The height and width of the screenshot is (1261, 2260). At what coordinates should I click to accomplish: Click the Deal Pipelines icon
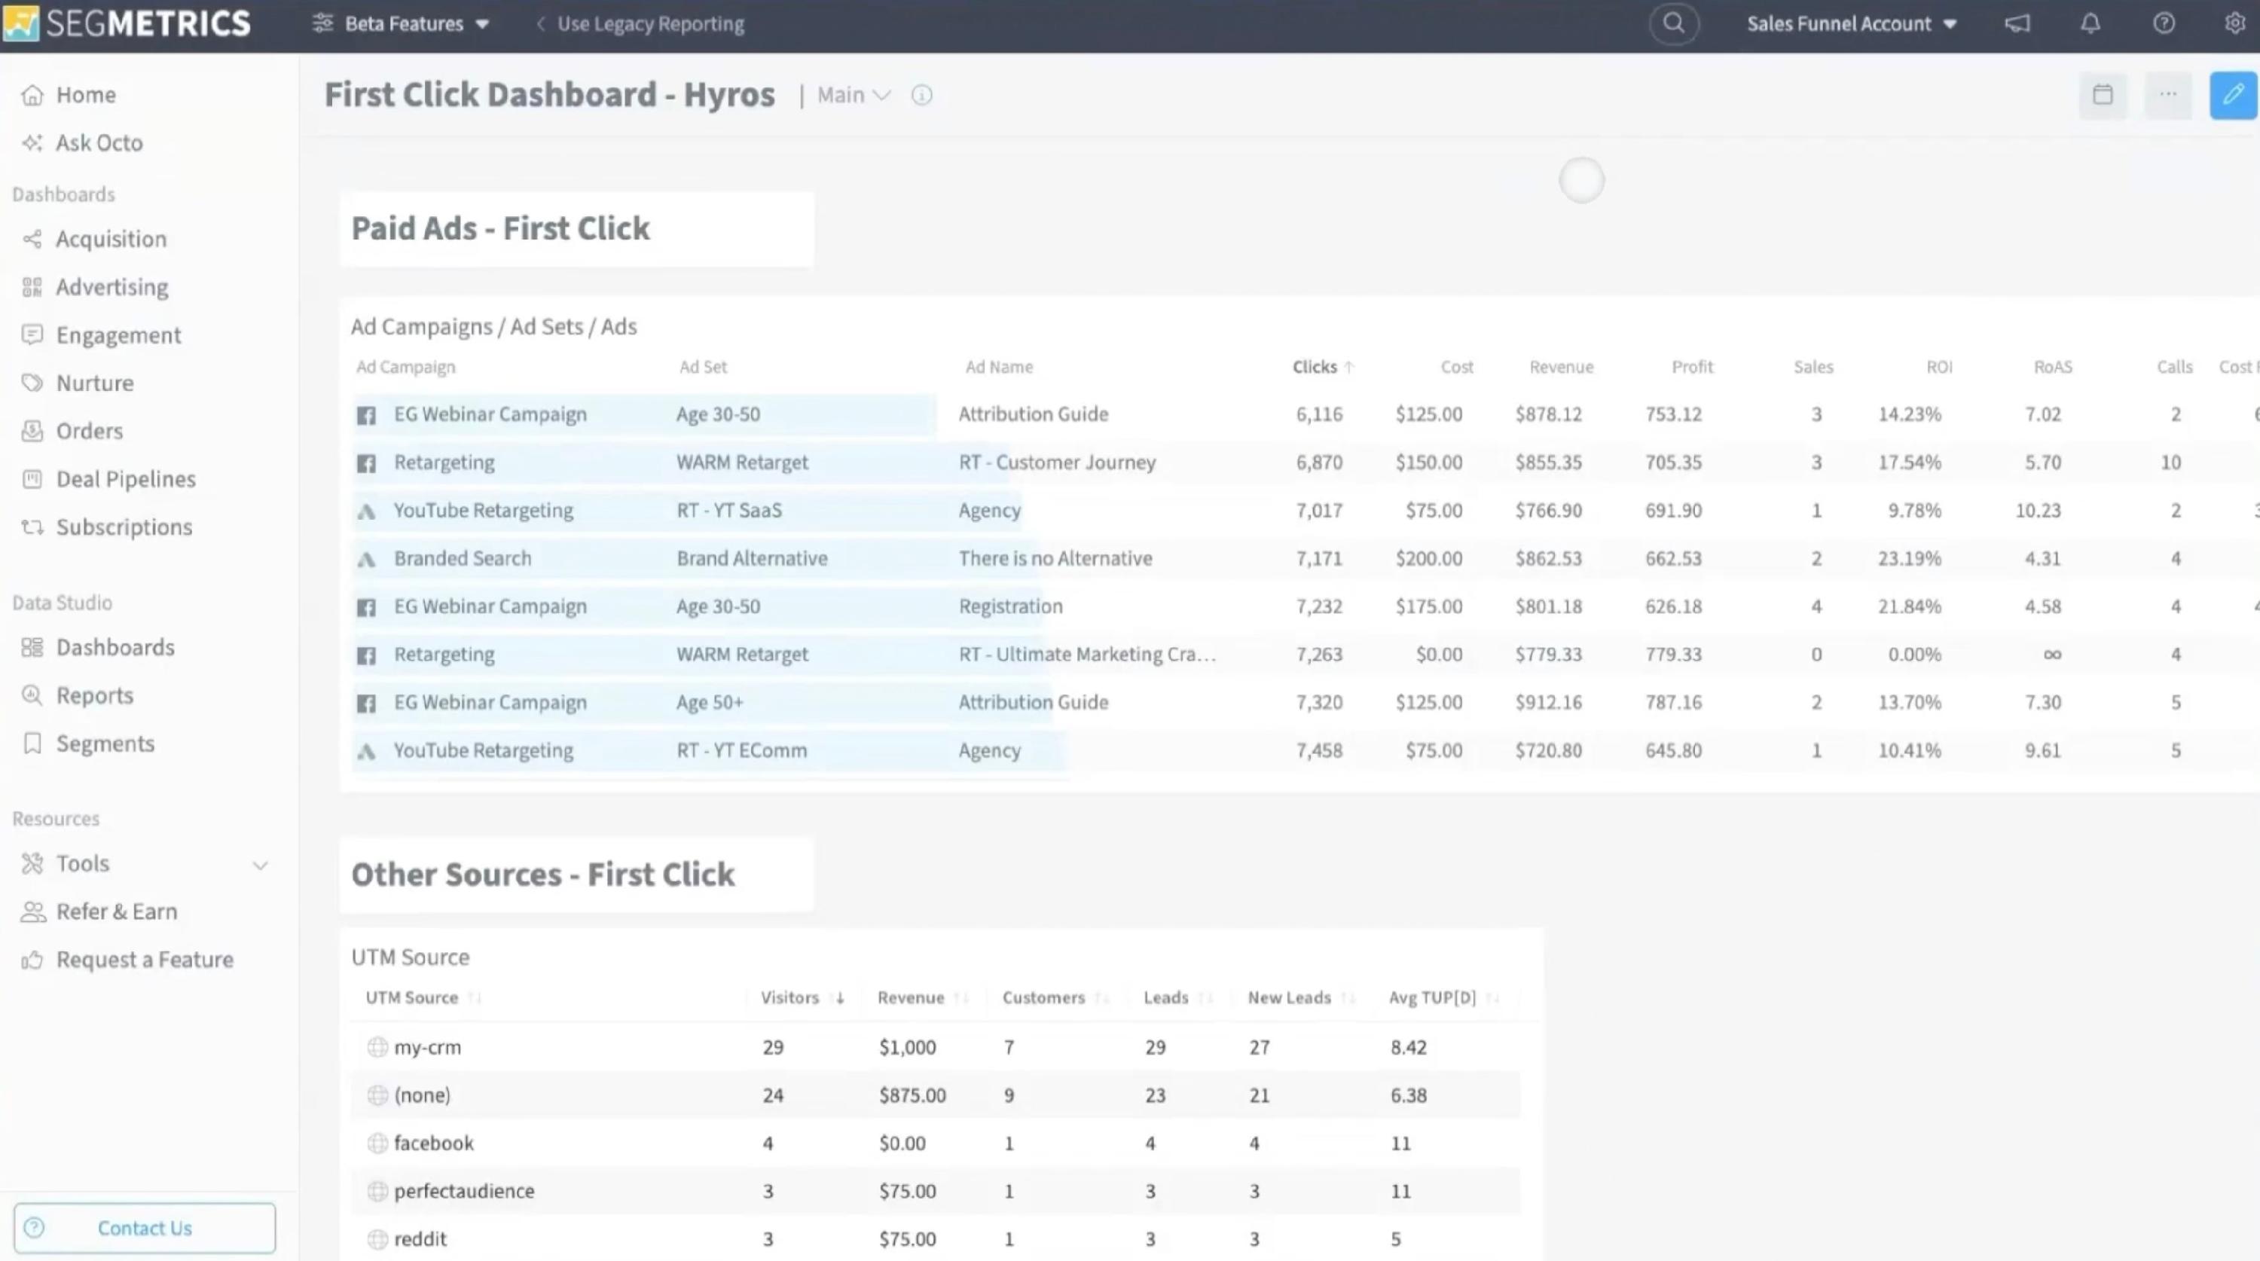coord(32,479)
